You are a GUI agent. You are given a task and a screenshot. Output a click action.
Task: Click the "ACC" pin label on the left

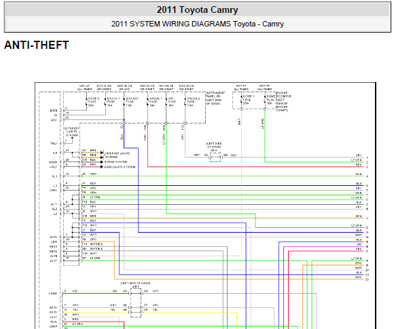pyautogui.click(x=54, y=120)
